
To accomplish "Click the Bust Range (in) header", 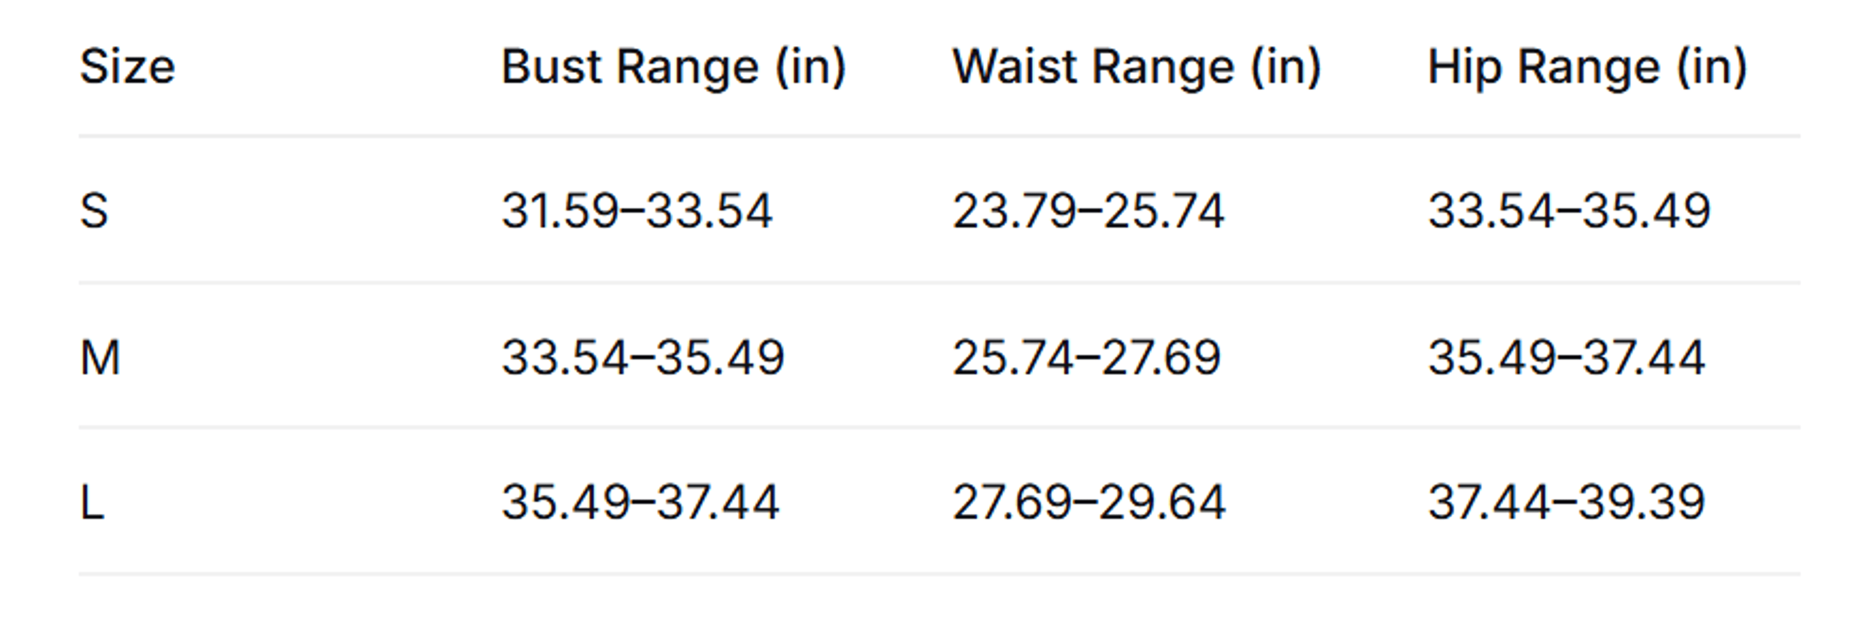I will (674, 67).
